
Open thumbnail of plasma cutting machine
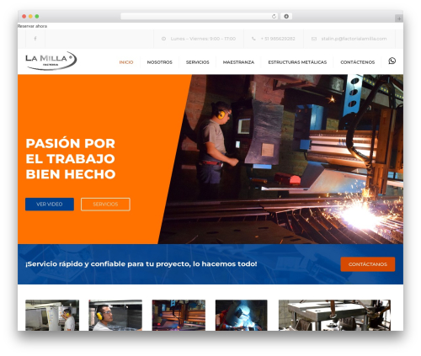179,315
